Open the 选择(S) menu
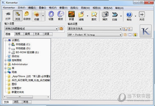Screen dimensions: 155x106 (74, 8)
